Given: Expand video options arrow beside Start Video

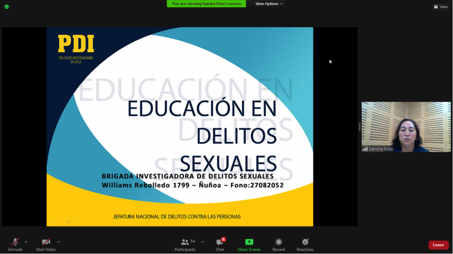Looking at the screenshot, I should (x=59, y=242).
